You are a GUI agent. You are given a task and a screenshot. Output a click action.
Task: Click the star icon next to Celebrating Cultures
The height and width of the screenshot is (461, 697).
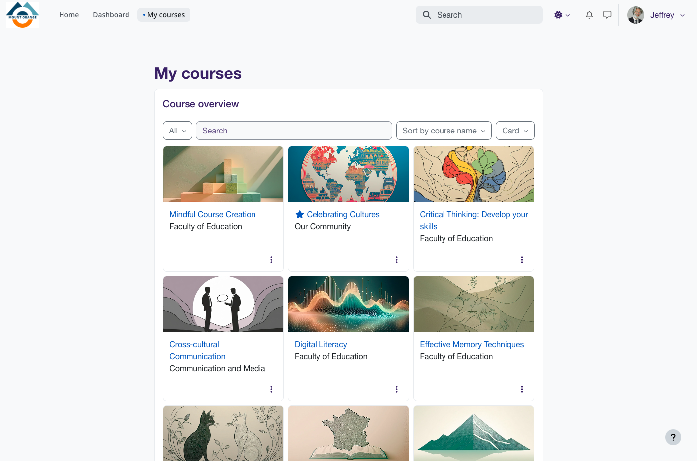[x=300, y=214]
